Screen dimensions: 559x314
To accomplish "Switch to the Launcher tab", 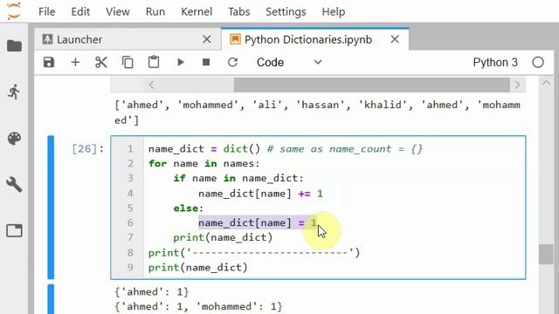I will (x=128, y=39).
